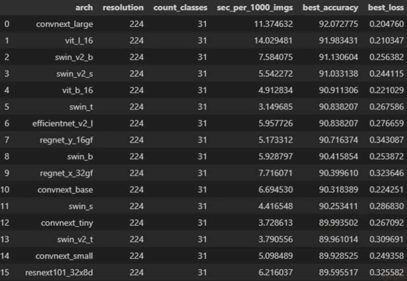Click loss value 0.224251
The image size is (407, 281).
387,190
